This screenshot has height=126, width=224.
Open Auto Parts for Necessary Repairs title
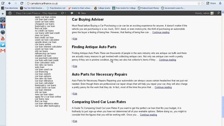tap(99, 74)
